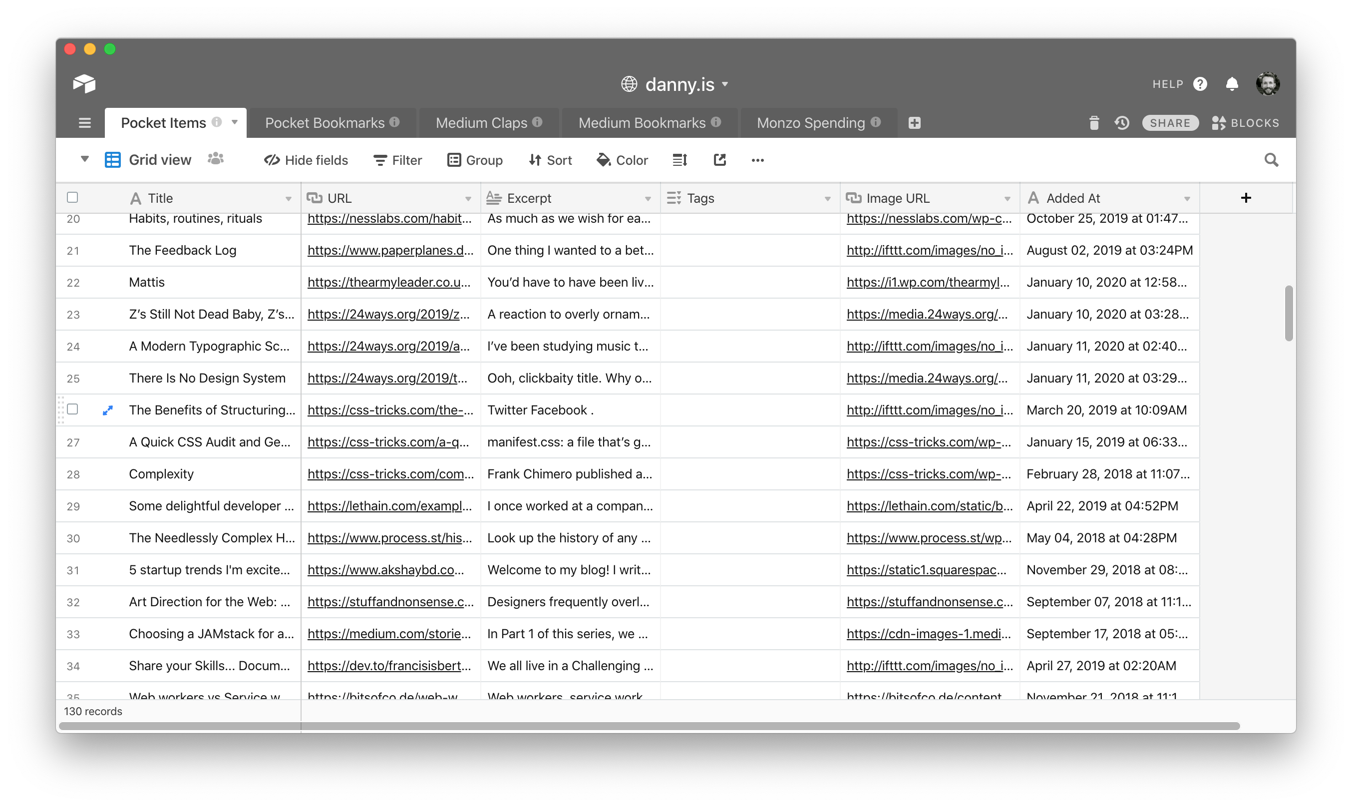Viewport: 1352px width, 807px height.
Task: Open the Color options in toolbar
Action: click(x=623, y=160)
